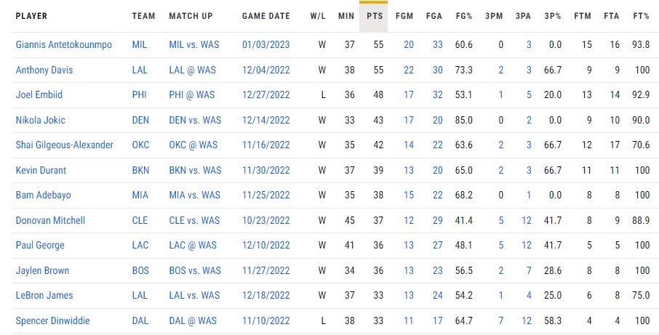Viewport: 659px width, 335px height.
Task: Open LeBron James player link
Action: coord(44,296)
